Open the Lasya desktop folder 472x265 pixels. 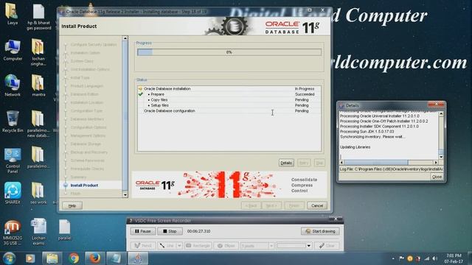[x=13, y=13]
